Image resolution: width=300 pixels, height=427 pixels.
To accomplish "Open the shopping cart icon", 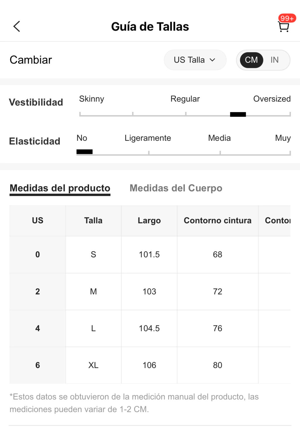I will (283, 27).
